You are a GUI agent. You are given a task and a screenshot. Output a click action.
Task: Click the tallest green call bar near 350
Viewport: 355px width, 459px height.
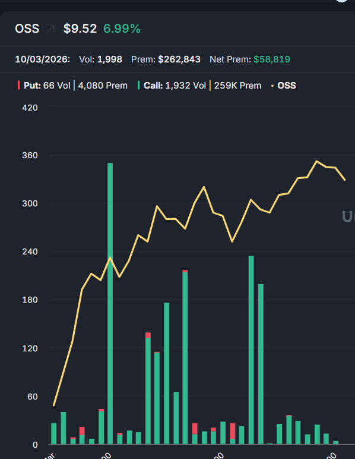[110, 304]
